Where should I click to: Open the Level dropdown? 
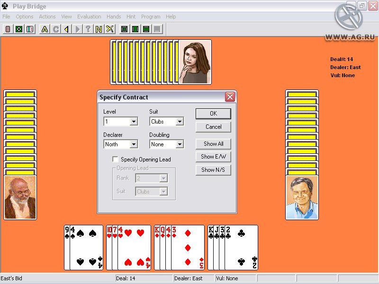click(134, 122)
